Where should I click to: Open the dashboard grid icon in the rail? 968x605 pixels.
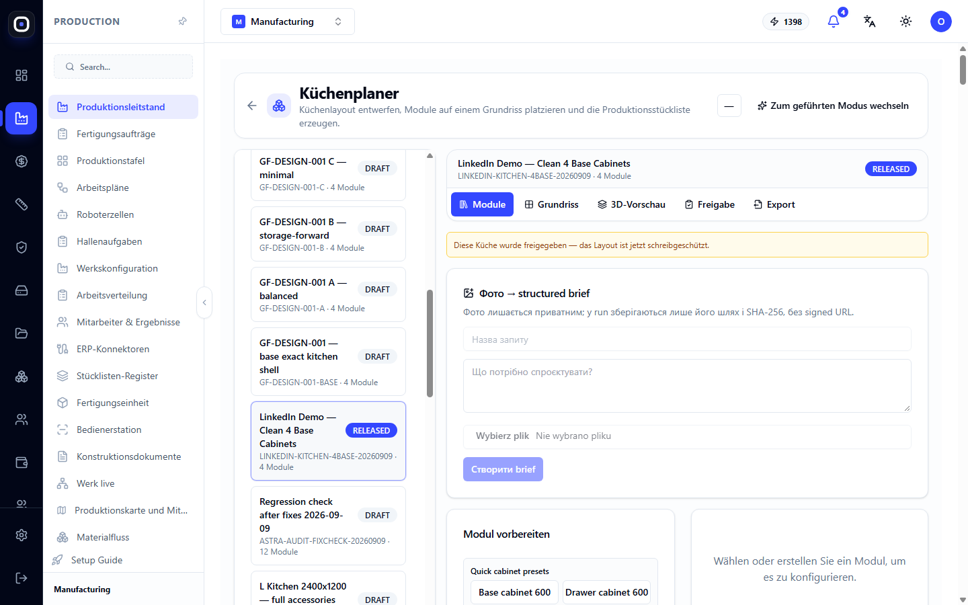pyautogui.click(x=22, y=75)
